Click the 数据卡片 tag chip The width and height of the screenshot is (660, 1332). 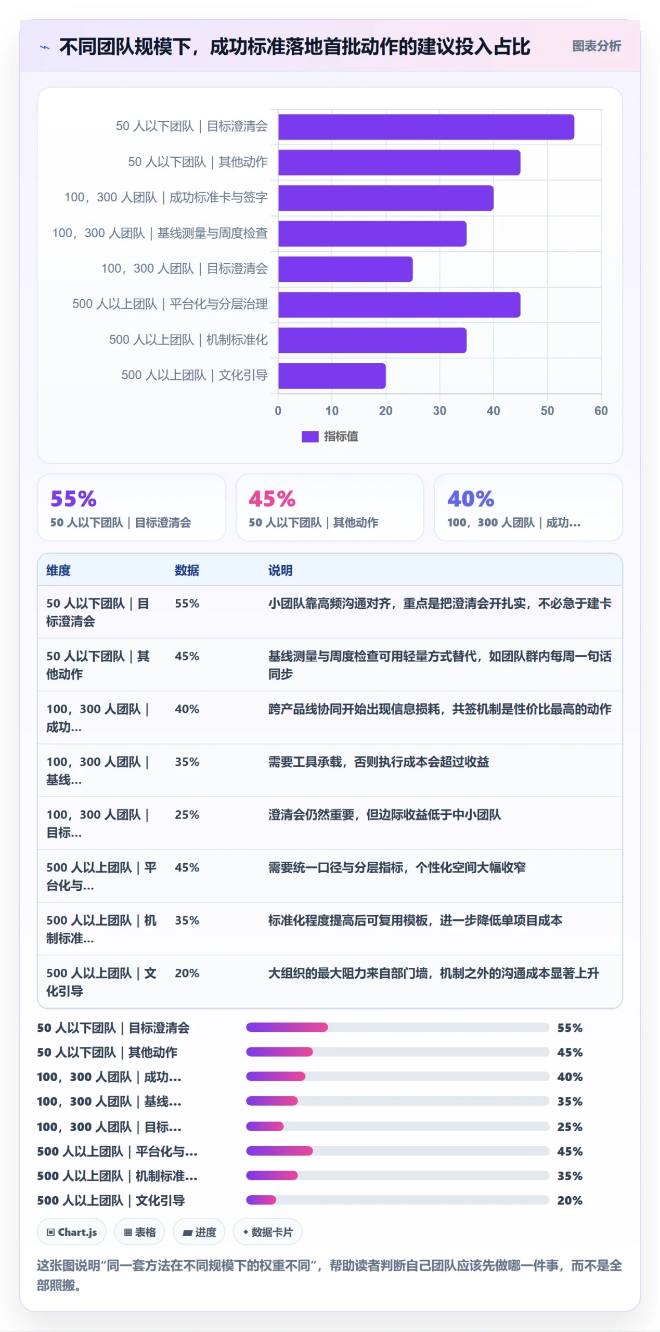267,1232
